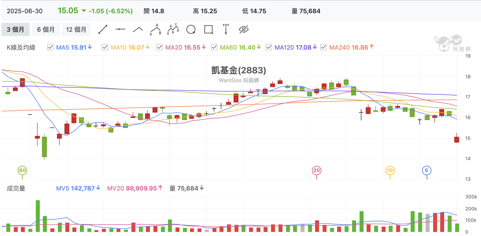Click the MA60 16.40 label
This screenshot has height=236, width=481.
click(x=240, y=47)
